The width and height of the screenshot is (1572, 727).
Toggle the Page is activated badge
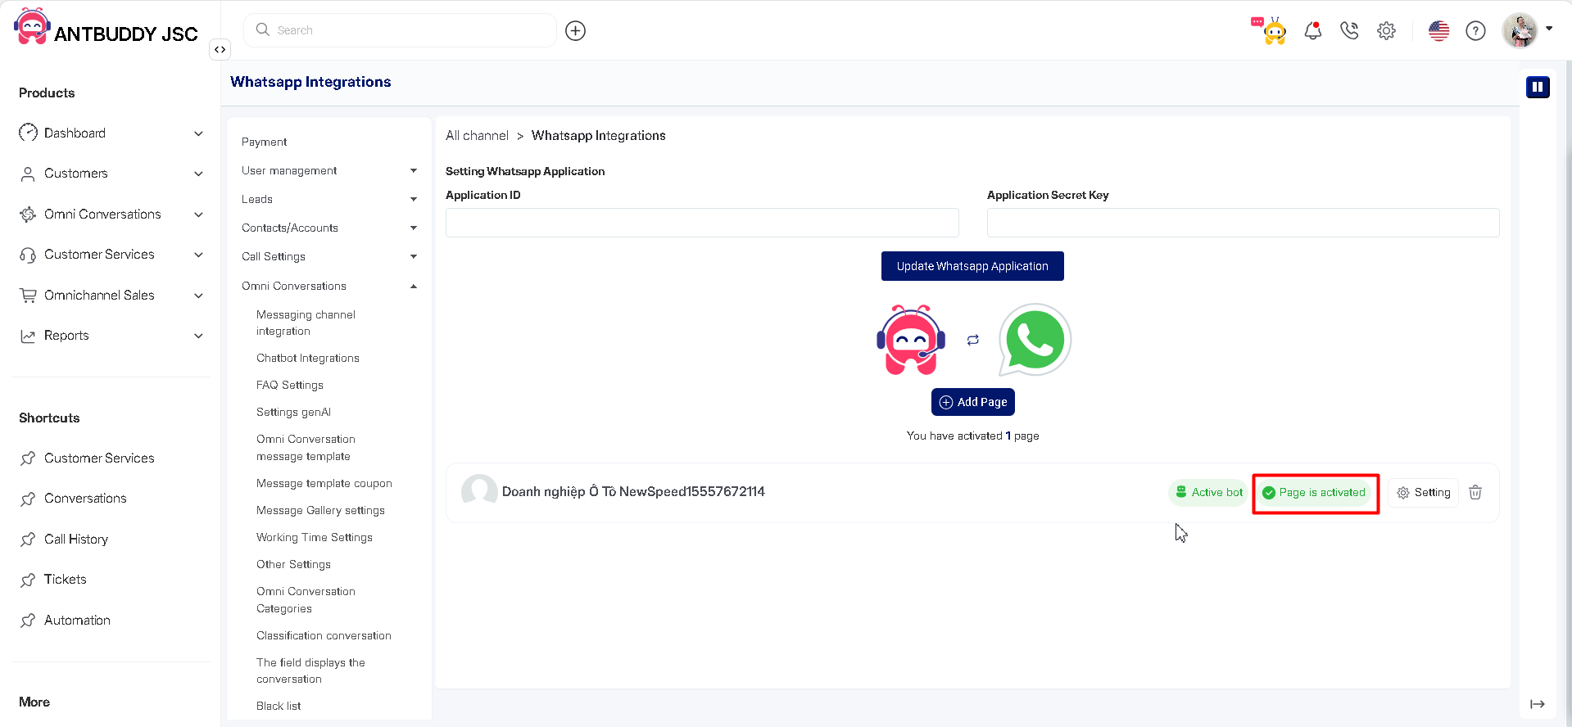pos(1314,492)
